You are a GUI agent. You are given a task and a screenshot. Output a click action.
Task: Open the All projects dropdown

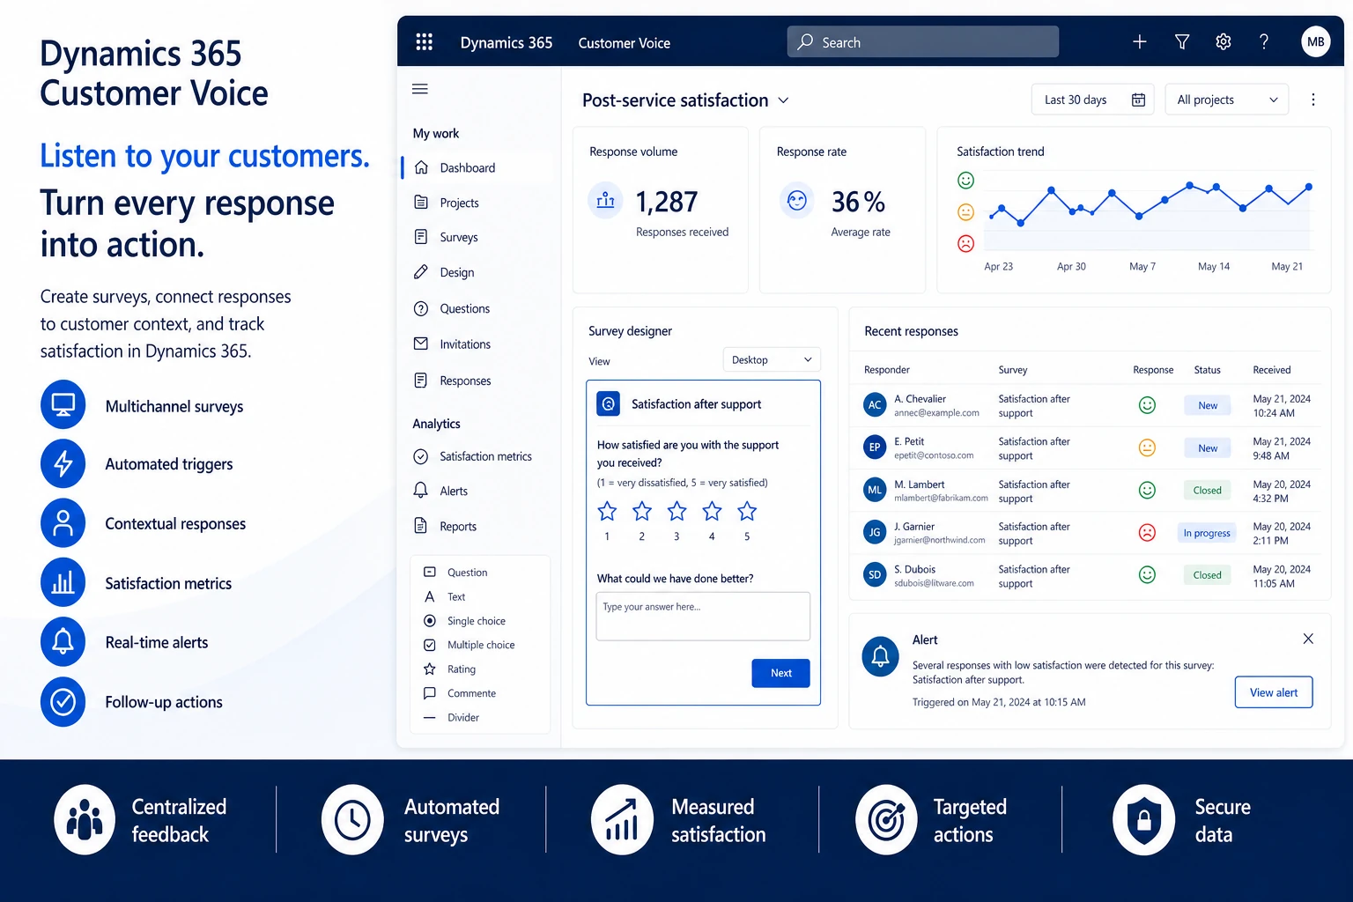[x=1227, y=100]
